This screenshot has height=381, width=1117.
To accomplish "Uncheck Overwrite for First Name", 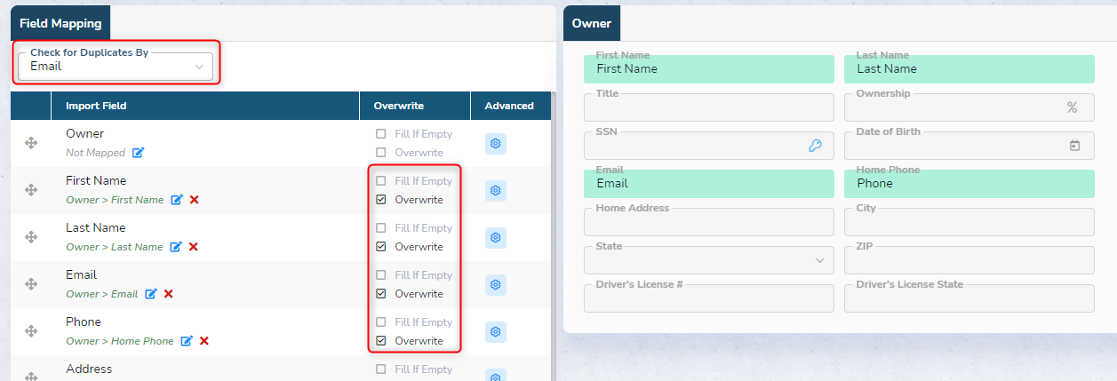I will pos(381,200).
